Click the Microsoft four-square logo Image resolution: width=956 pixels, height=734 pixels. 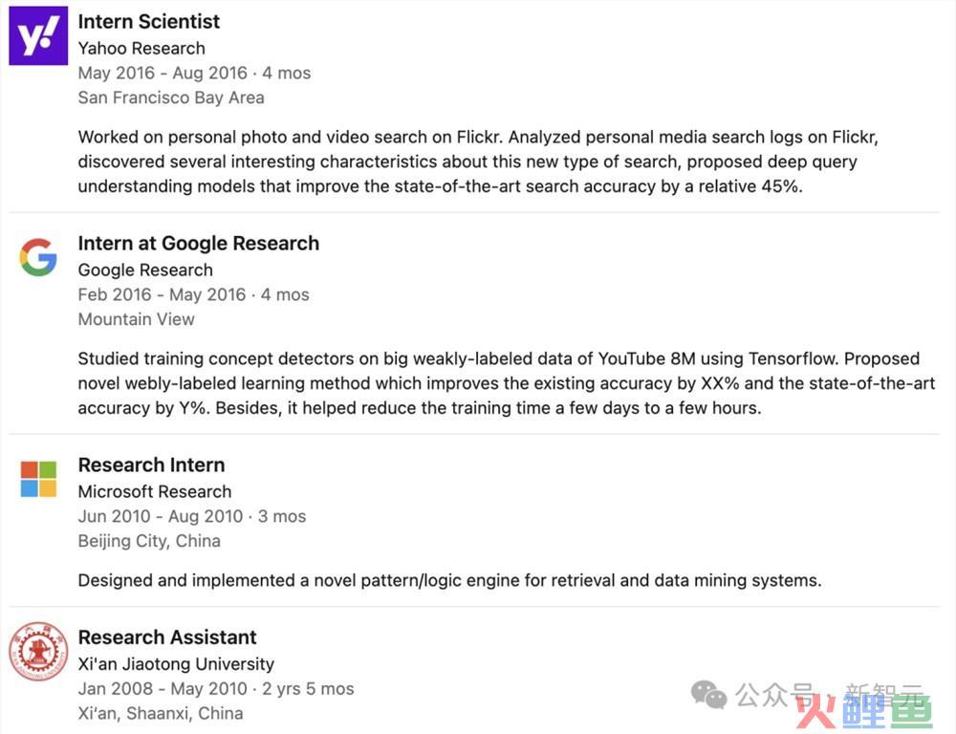tap(38, 479)
